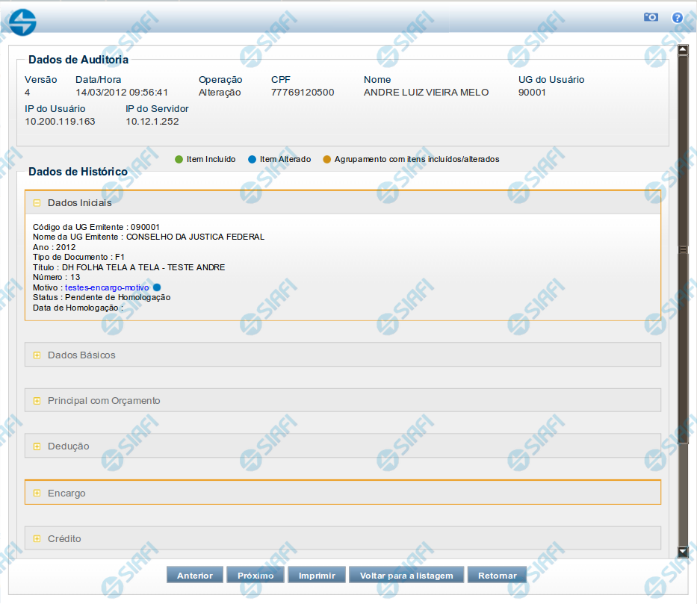The height and width of the screenshot is (604, 697).
Task: Click the blue Item Alterado legend dot
Action: pos(252,159)
